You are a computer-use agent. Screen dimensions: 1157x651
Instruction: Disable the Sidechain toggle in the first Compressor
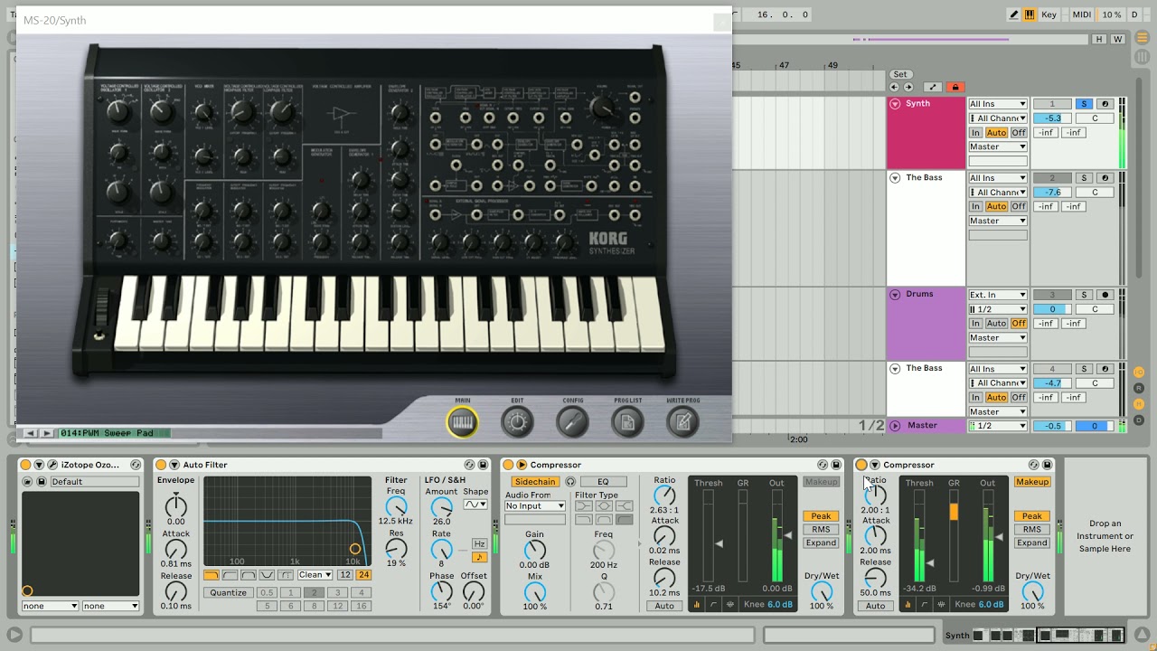click(536, 482)
